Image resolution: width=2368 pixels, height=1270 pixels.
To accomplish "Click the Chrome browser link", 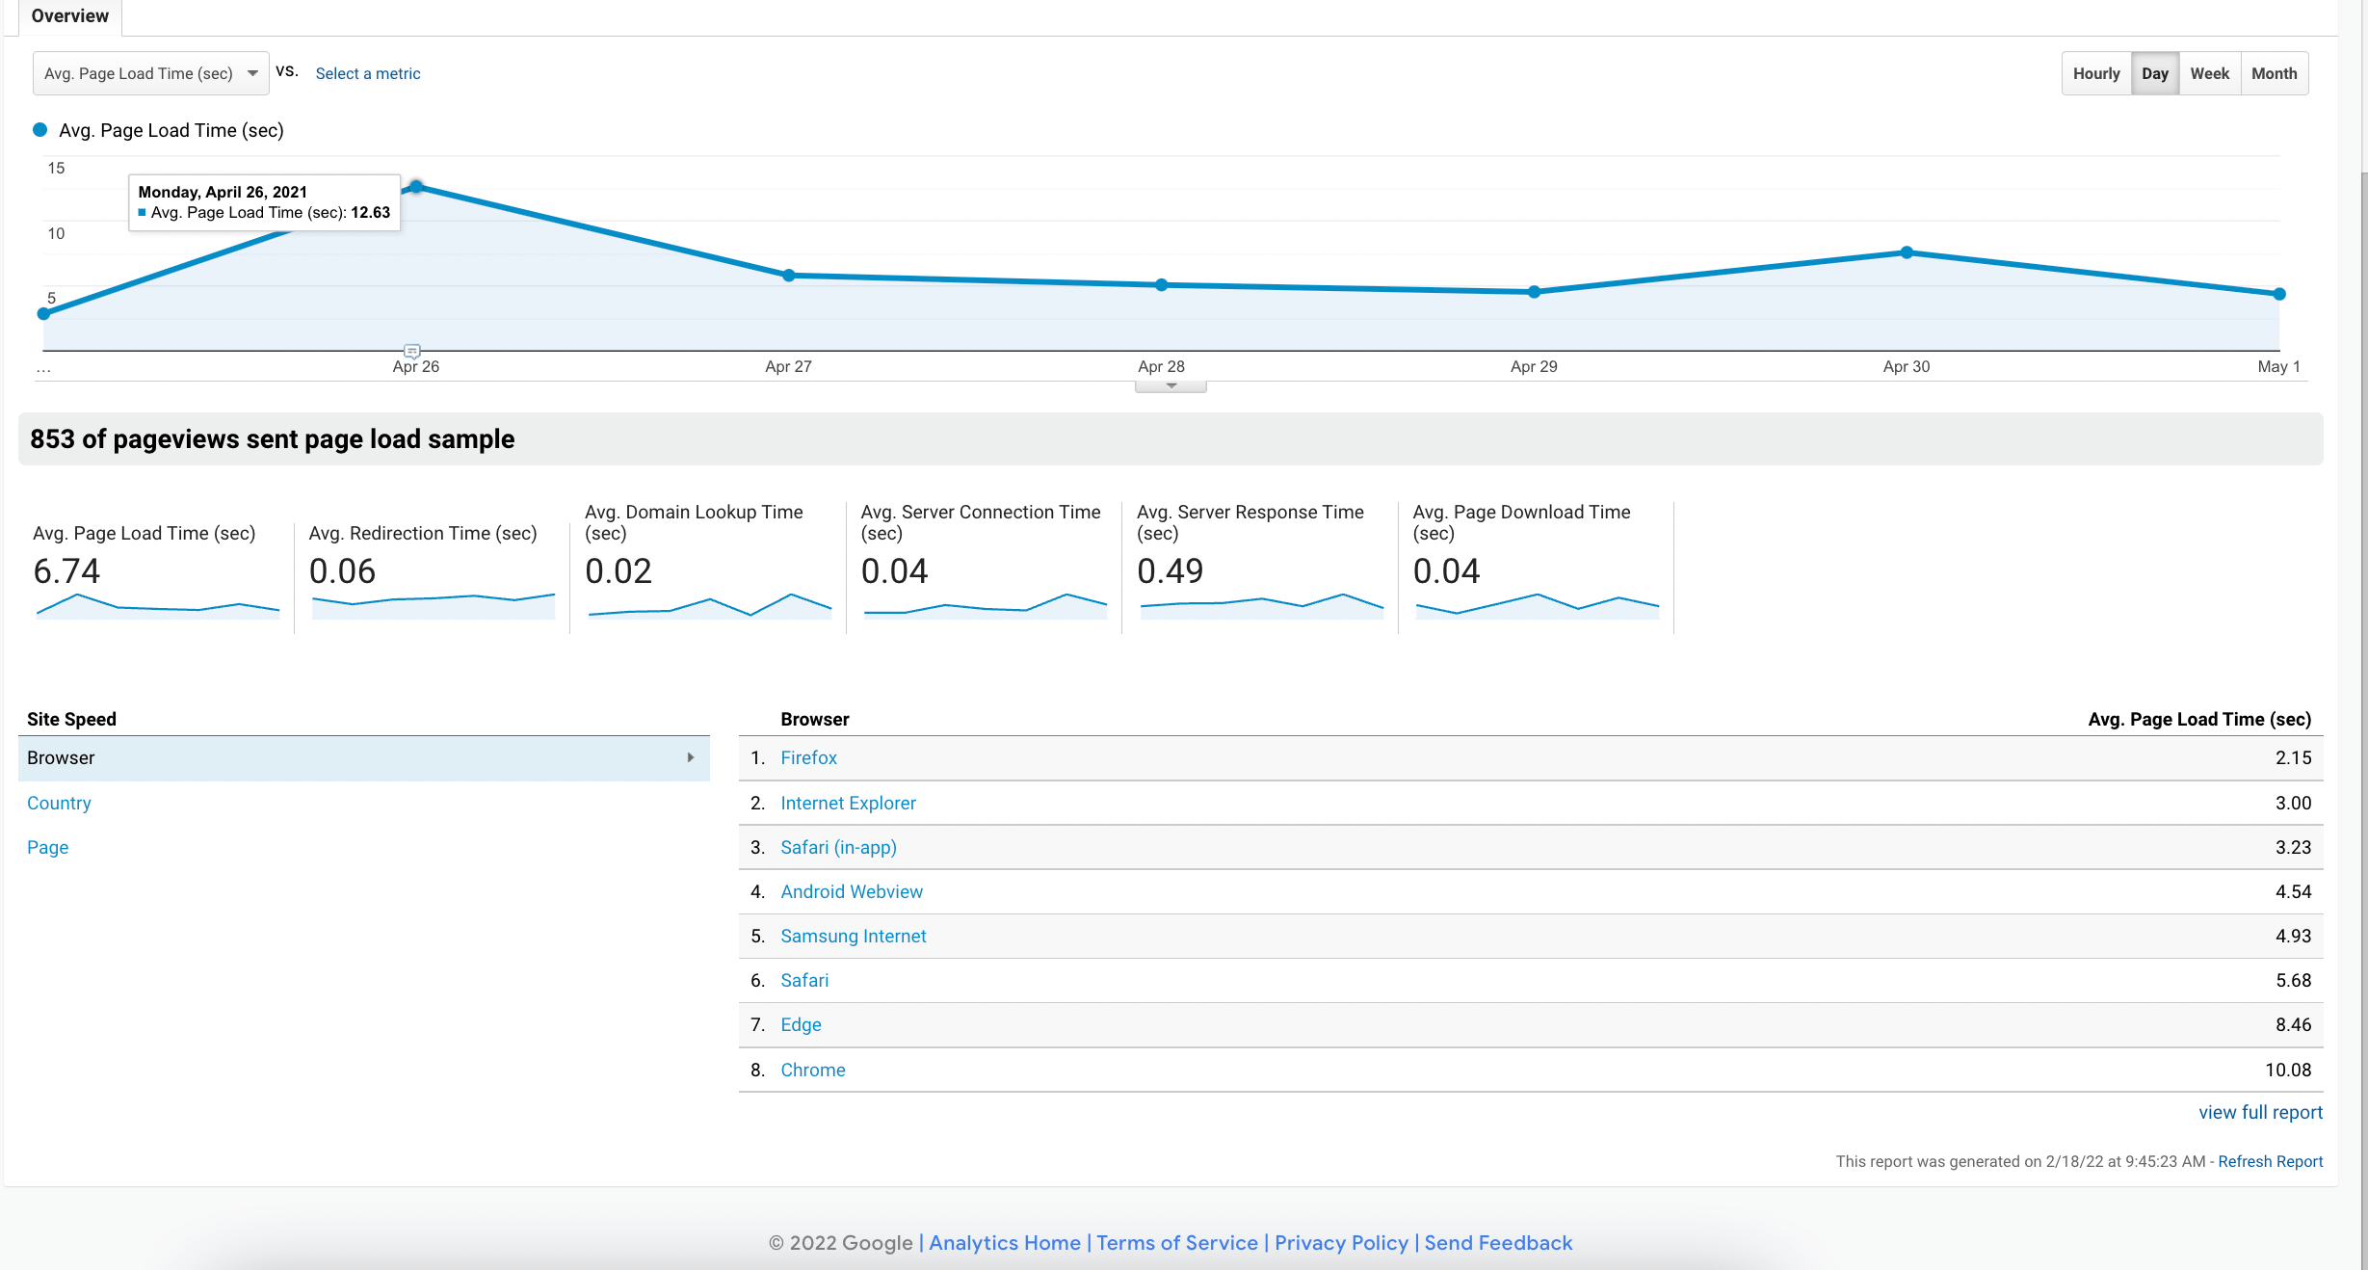I will pos(812,1070).
